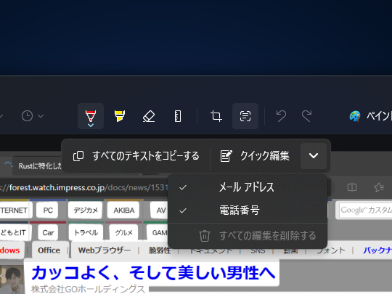Select the red ballpoint pen tool
The image size is (392, 294).
coord(91,116)
